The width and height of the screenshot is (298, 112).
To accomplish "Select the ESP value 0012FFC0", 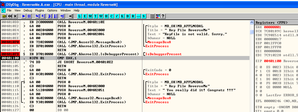I will pos(272,43).
